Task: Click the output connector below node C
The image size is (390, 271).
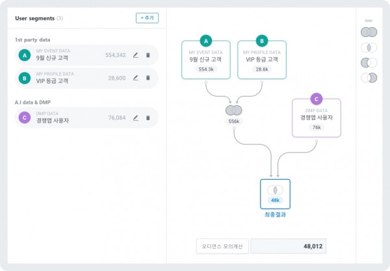Action: coord(317,141)
